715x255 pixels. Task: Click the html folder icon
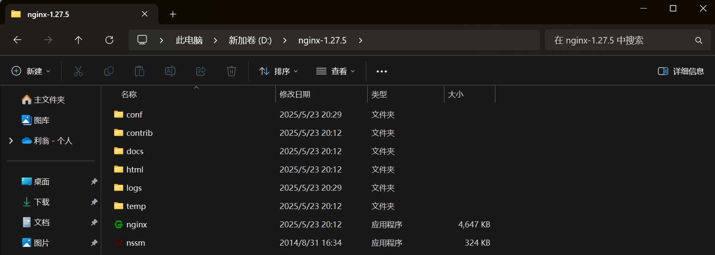[x=119, y=169]
